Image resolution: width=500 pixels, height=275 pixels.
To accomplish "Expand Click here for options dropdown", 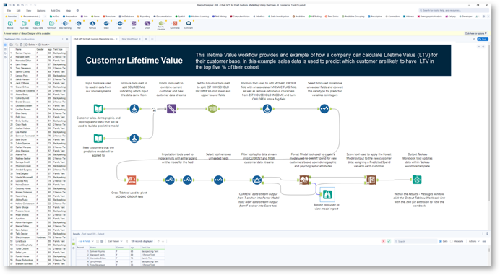I will 475,33.
